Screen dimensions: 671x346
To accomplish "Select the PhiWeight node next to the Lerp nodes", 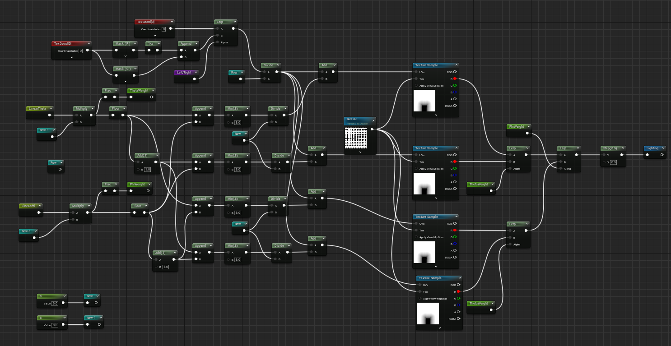I will (x=517, y=127).
